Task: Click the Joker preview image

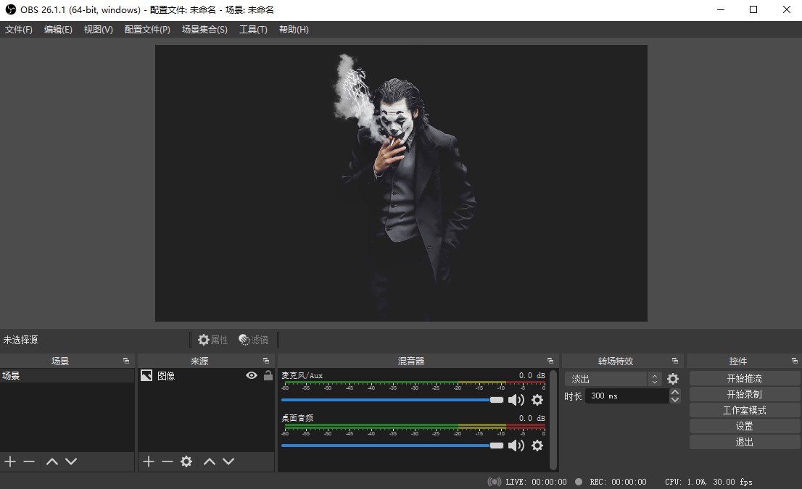Action: tap(401, 183)
